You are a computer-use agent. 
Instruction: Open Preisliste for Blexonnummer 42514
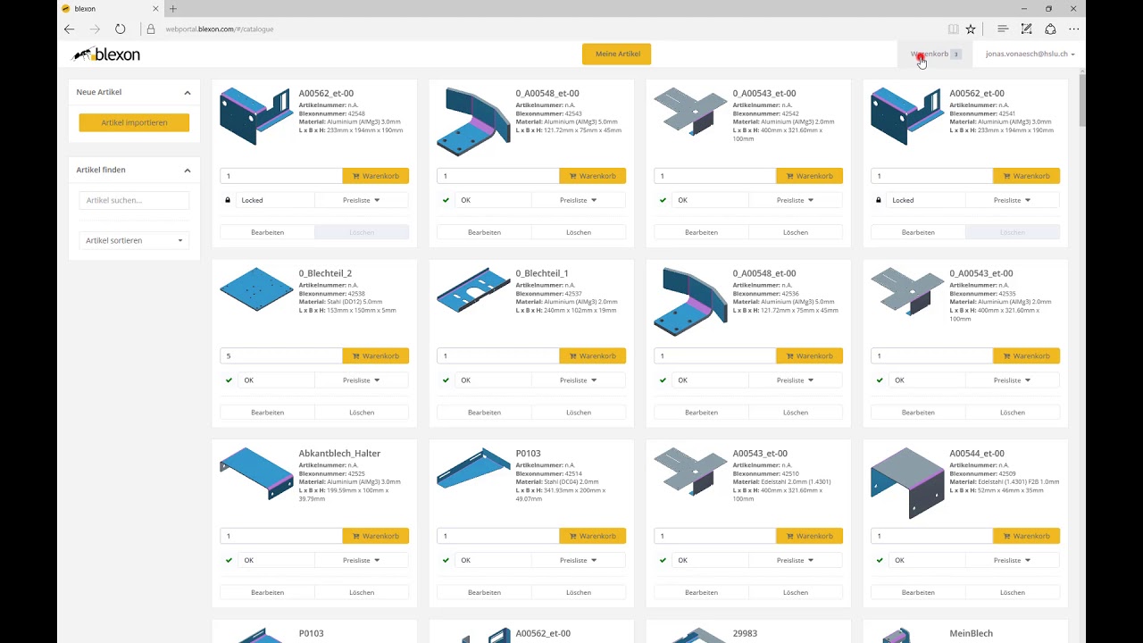pos(579,560)
